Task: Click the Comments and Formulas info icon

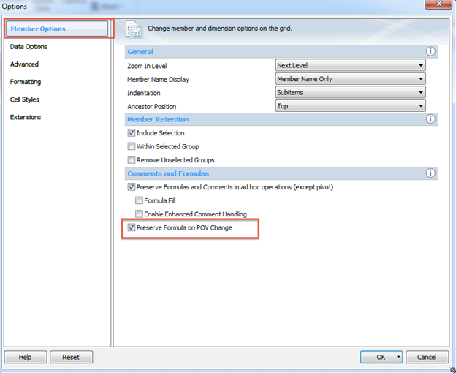Action: 430,173
